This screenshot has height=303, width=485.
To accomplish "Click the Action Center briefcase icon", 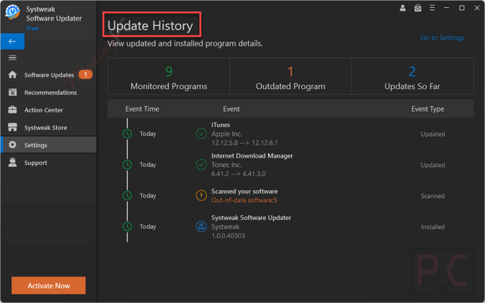I will pos(12,110).
